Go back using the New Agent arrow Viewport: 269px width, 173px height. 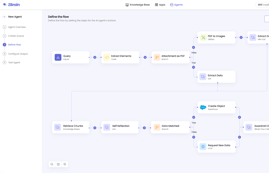(4, 17)
